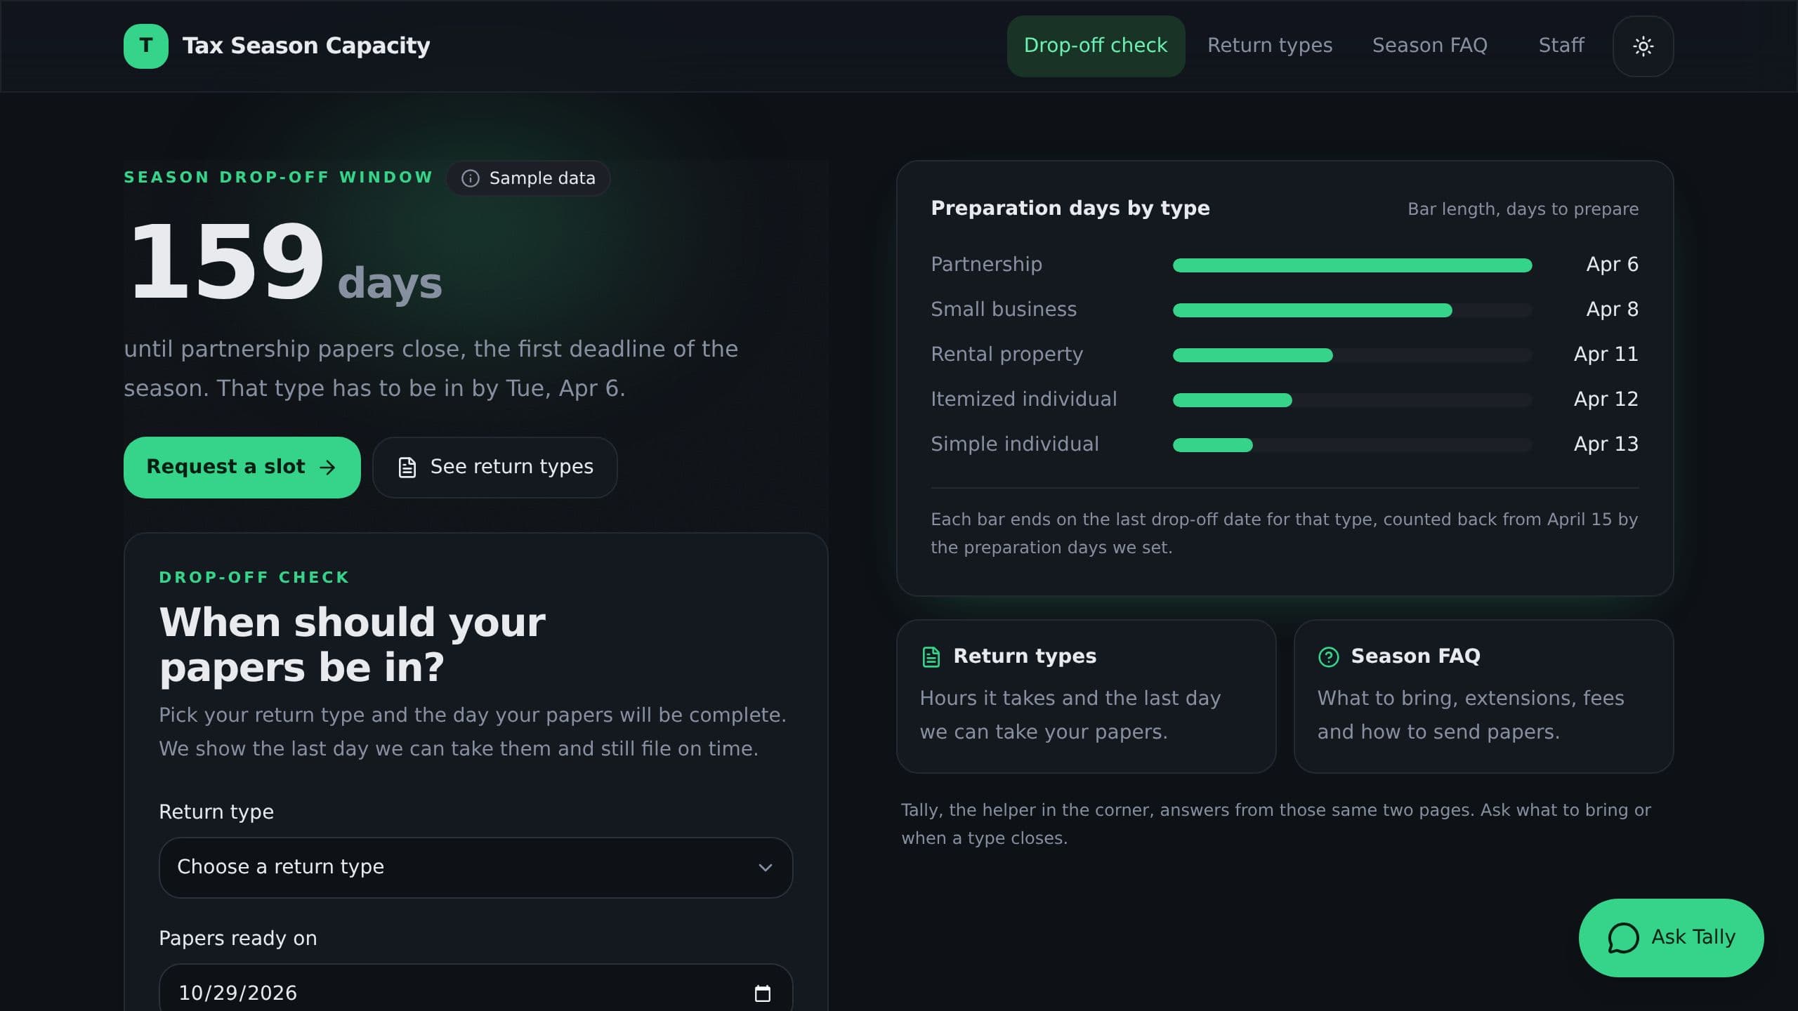Click the info icon in Sample data badge
1798x1011 pixels.
tap(470, 178)
